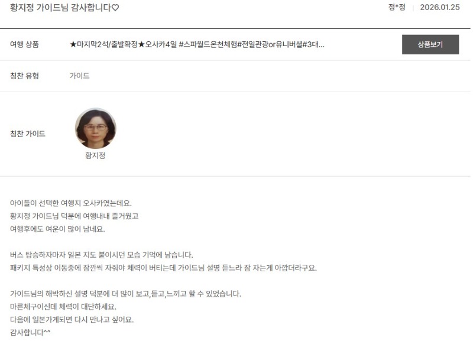This screenshot has width=473, height=341.
Task: Click the closing line 감사합니다^^
Action: (30, 333)
